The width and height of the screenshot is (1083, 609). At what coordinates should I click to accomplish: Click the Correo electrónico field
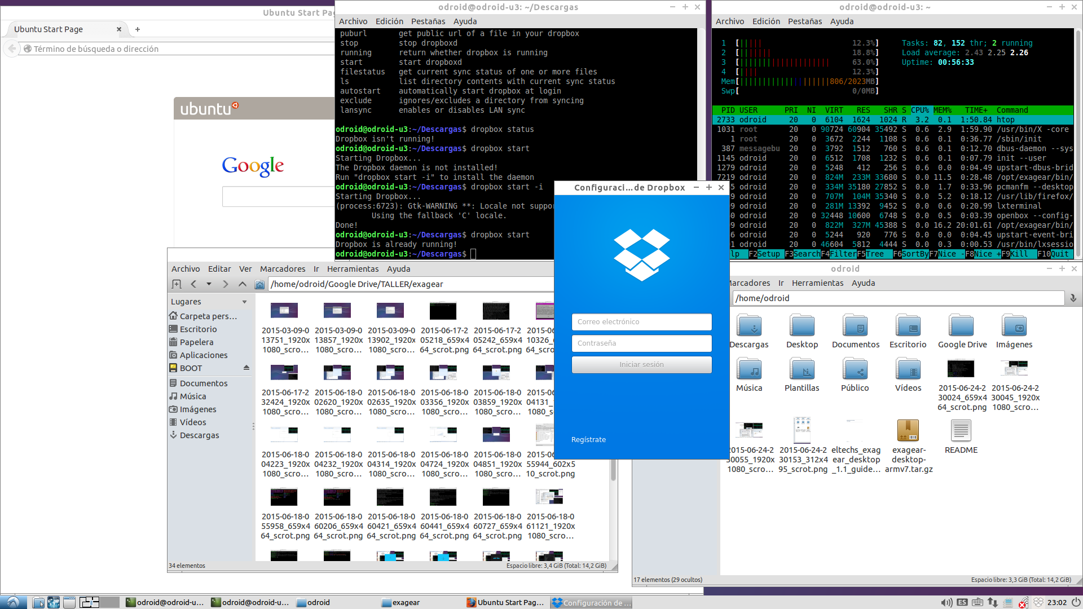coord(641,321)
